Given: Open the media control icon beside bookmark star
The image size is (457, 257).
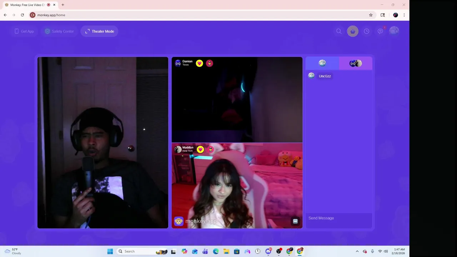Looking at the screenshot, I should point(383,15).
